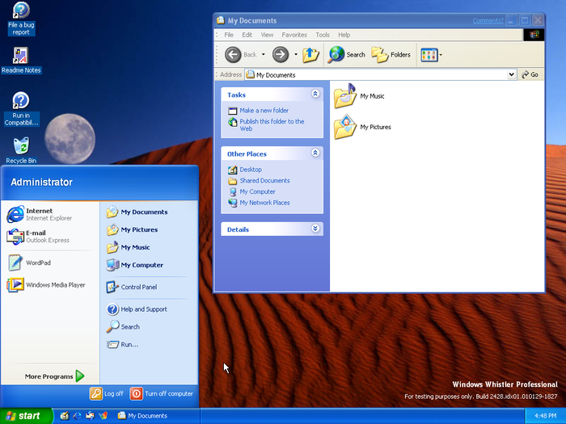Image resolution: width=566 pixels, height=424 pixels.
Task: Open the Address bar dropdown arrow
Action: (512, 74)
